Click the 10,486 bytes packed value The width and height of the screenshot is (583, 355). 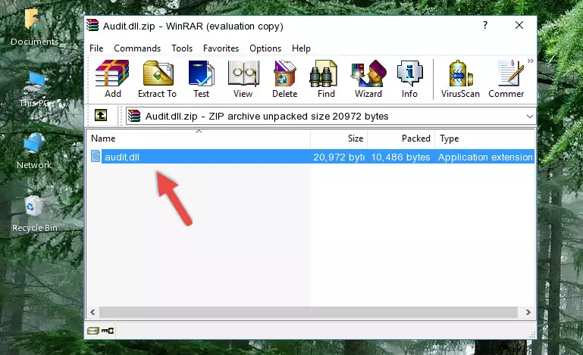click(400, 157)
